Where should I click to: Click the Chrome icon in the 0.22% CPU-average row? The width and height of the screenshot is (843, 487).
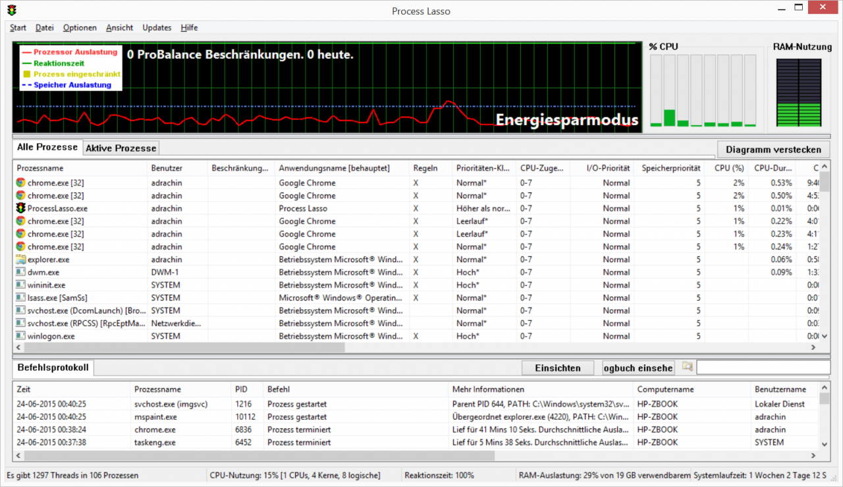tap(20, 221)
